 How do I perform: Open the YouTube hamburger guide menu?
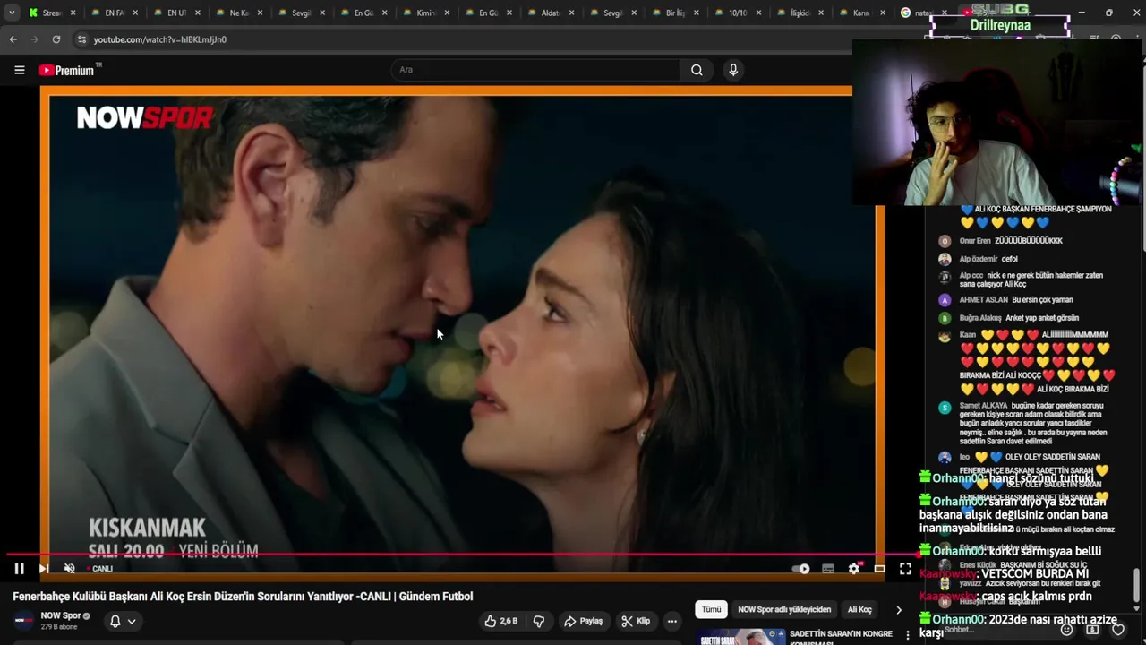19,70
